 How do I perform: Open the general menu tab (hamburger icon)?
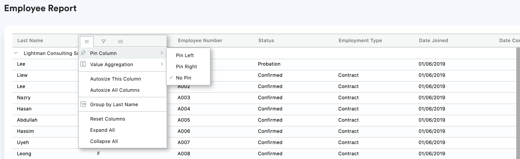point(86,42)
